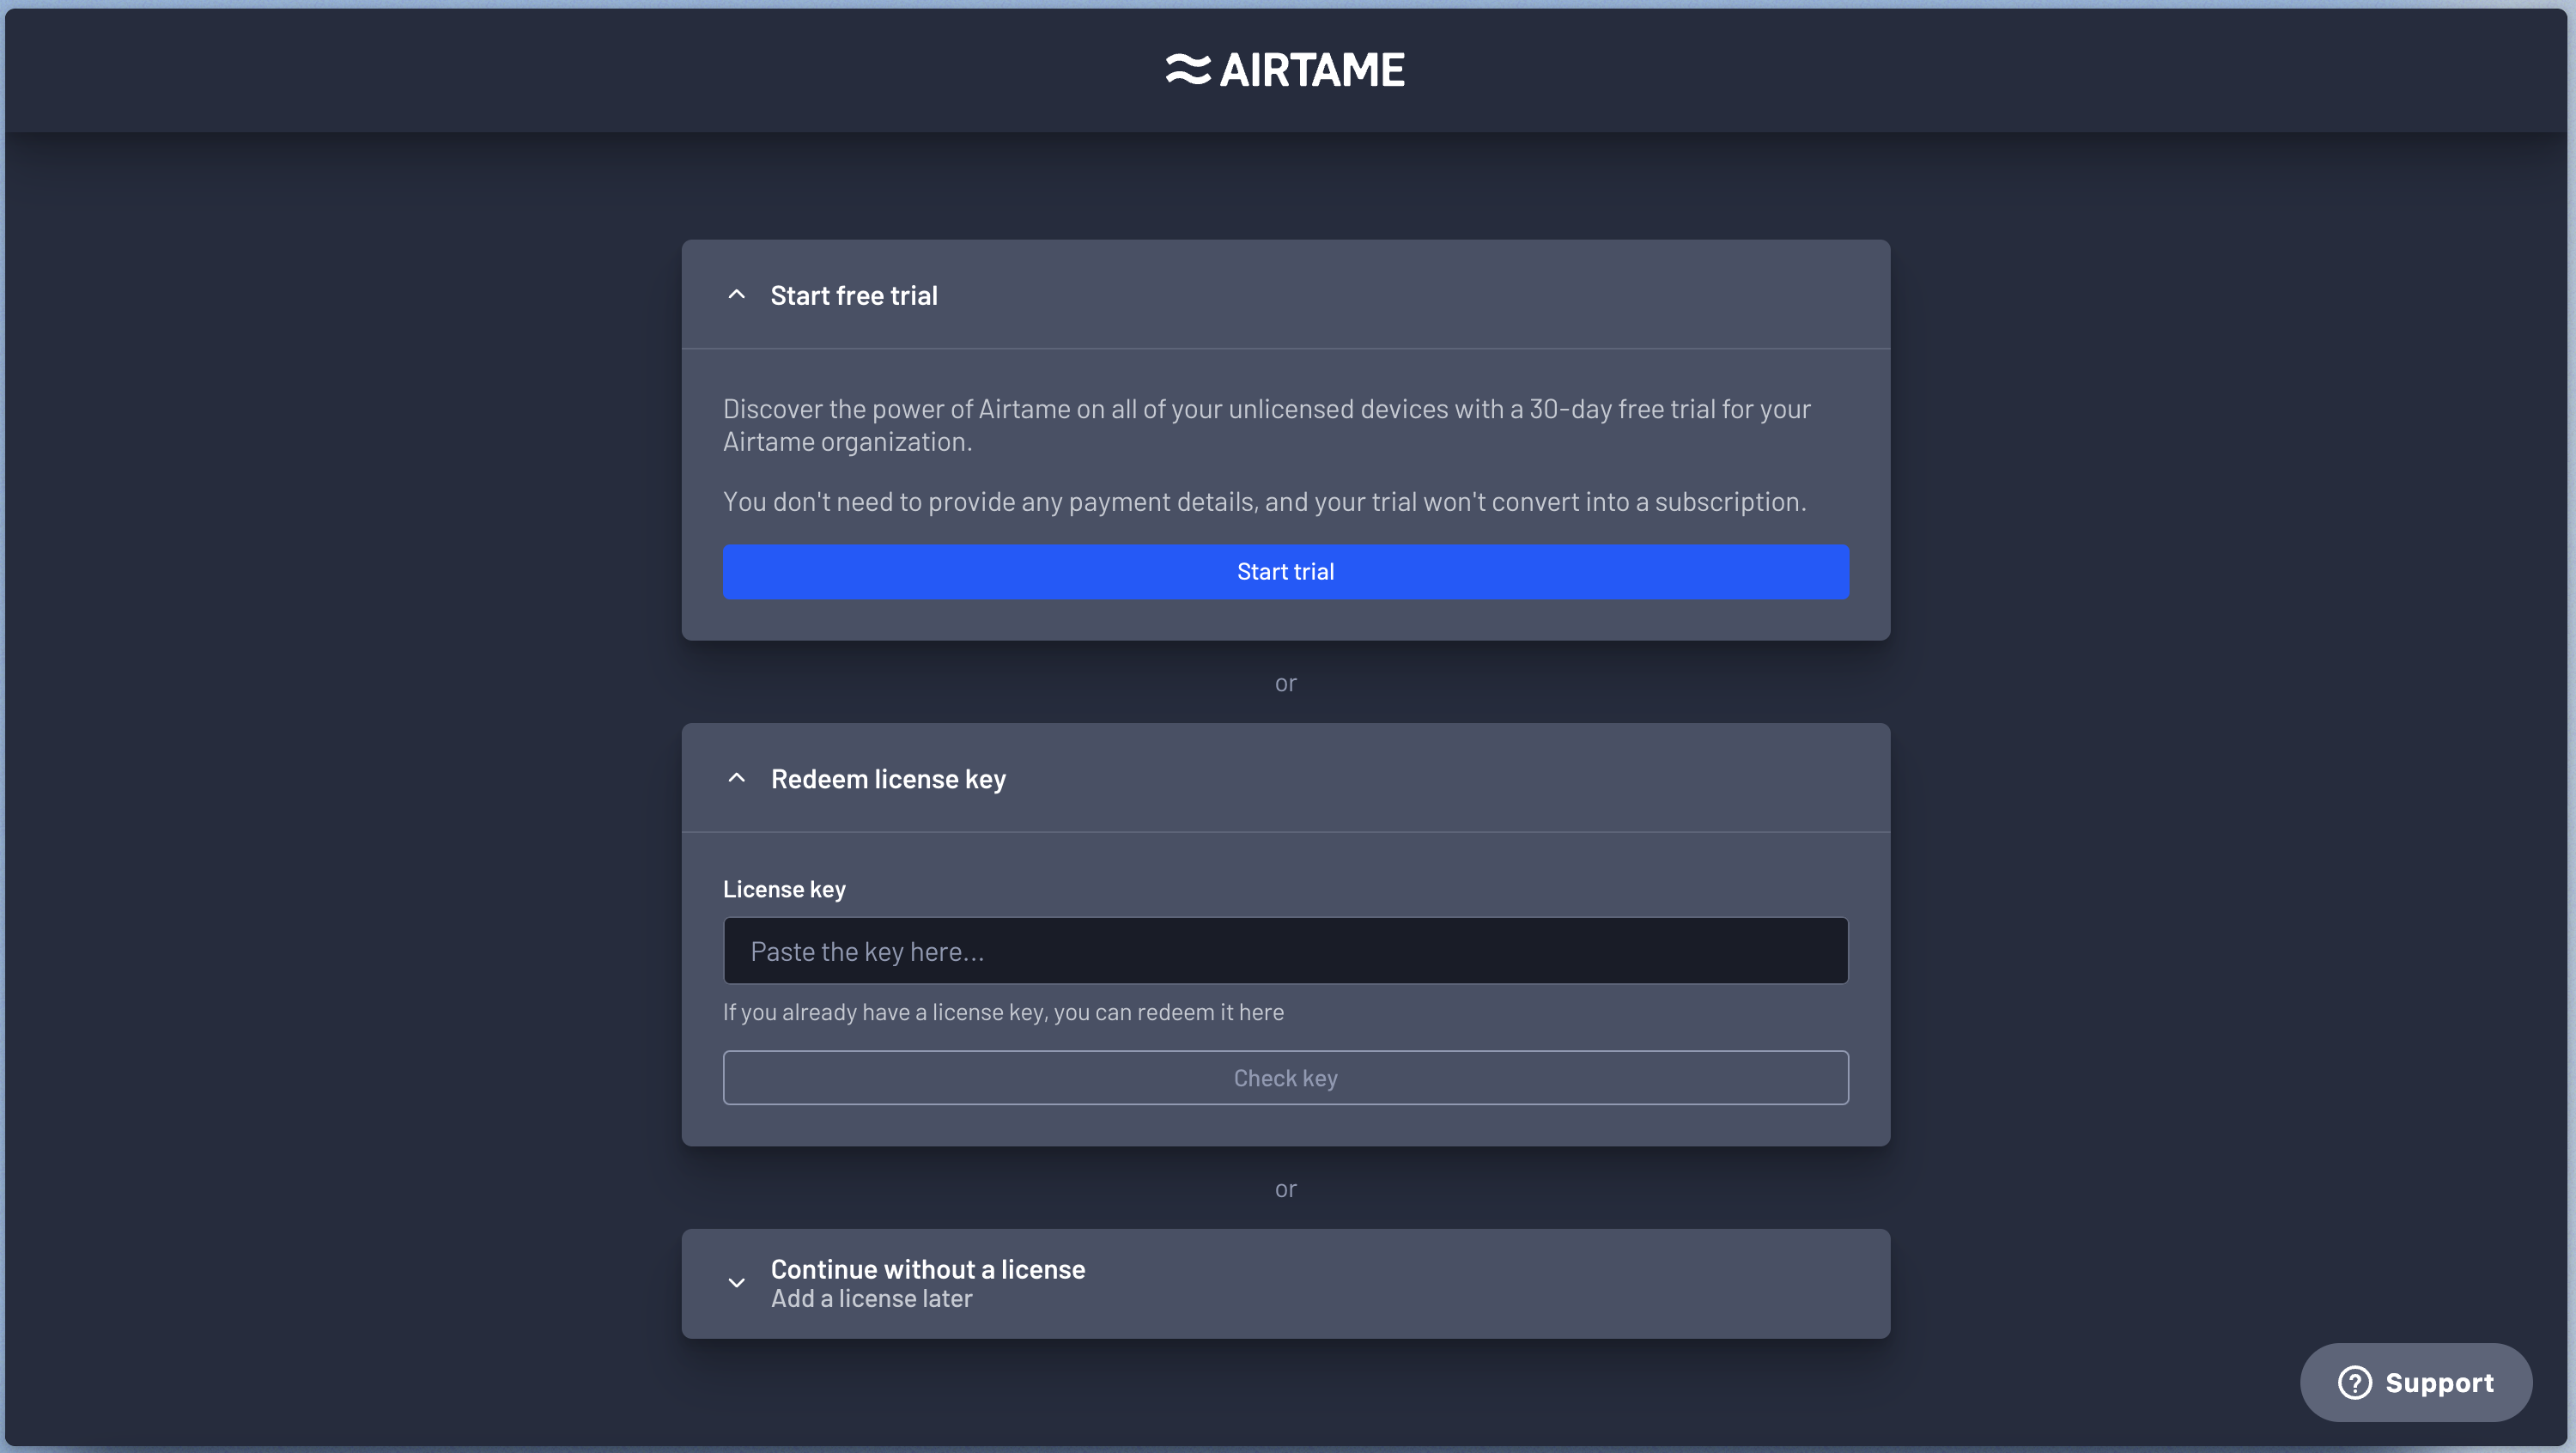Collapse the Redeem license key section chevron
This screenshot has height=1453, width=2576.
(x=737, y=778)
